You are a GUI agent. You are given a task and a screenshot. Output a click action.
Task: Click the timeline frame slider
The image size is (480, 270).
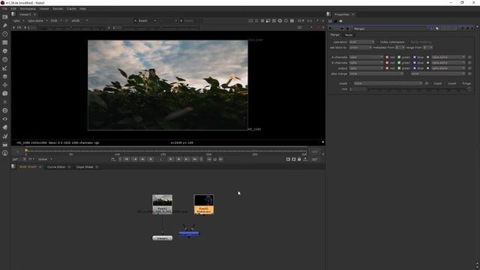(166, 151)
